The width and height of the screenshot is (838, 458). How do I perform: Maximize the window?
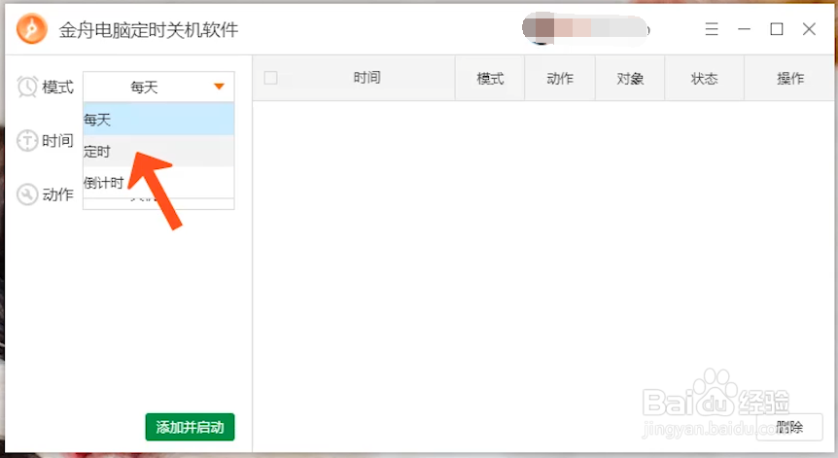(777, 29)
